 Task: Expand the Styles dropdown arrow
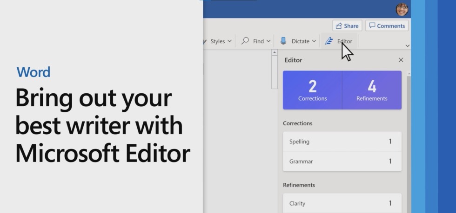(229, 41)
